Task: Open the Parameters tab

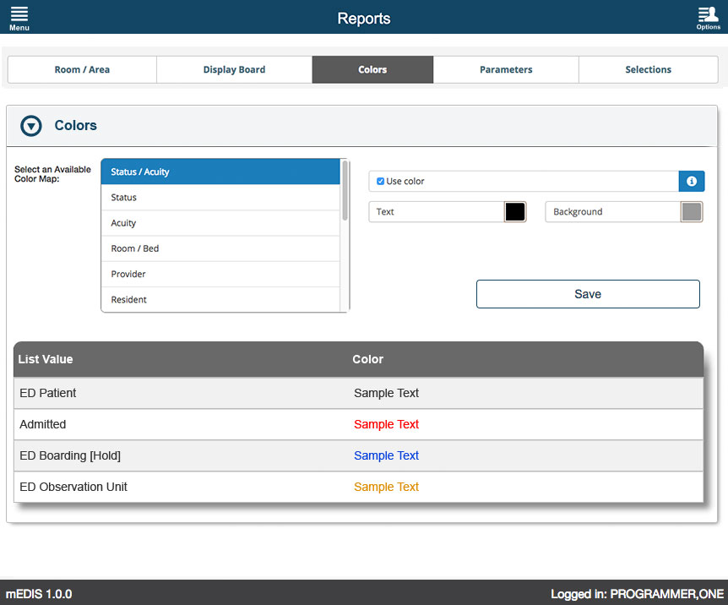Action: click(x=506, y=69)
